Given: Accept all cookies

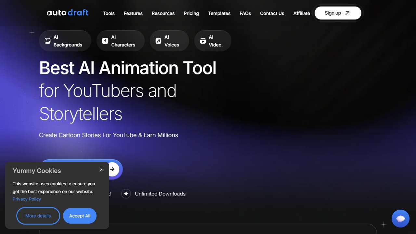Looking at the screenshot, I should 80,216.
